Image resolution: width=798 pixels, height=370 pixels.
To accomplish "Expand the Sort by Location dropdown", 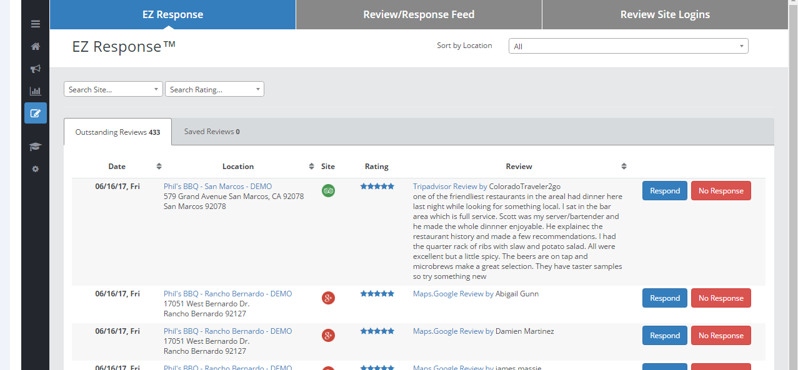I will [x=628, y=46].
